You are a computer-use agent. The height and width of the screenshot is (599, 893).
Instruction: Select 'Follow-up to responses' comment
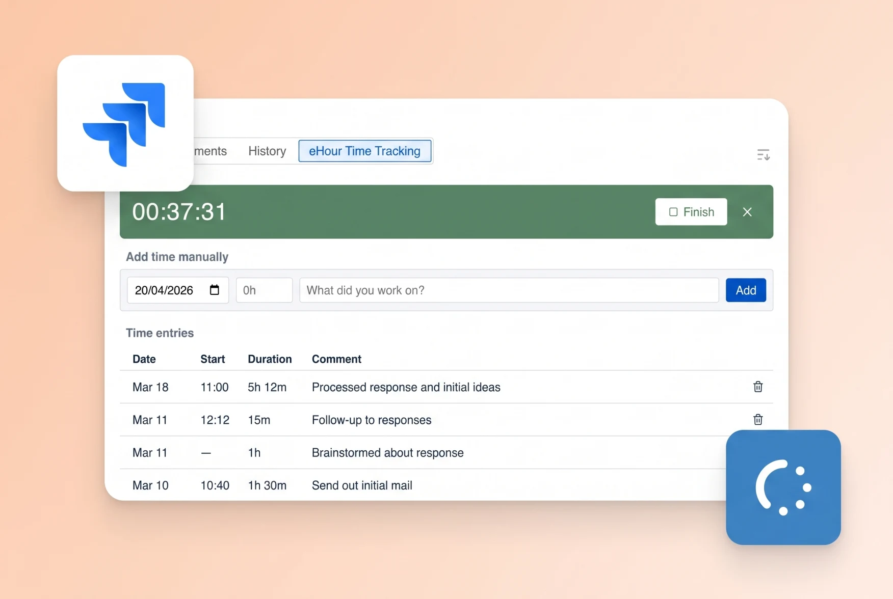coord(372,420)
